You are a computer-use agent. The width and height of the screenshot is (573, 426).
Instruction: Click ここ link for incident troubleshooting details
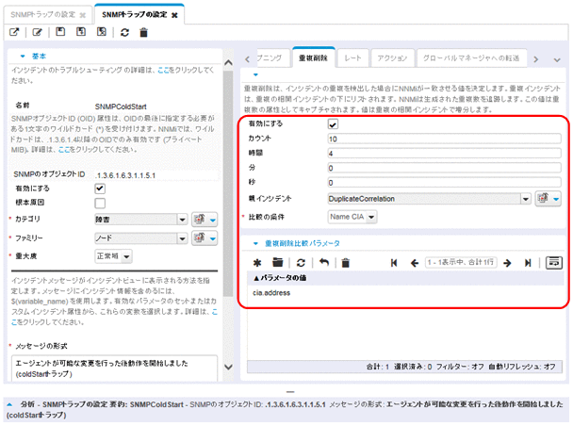pos(163,70)
